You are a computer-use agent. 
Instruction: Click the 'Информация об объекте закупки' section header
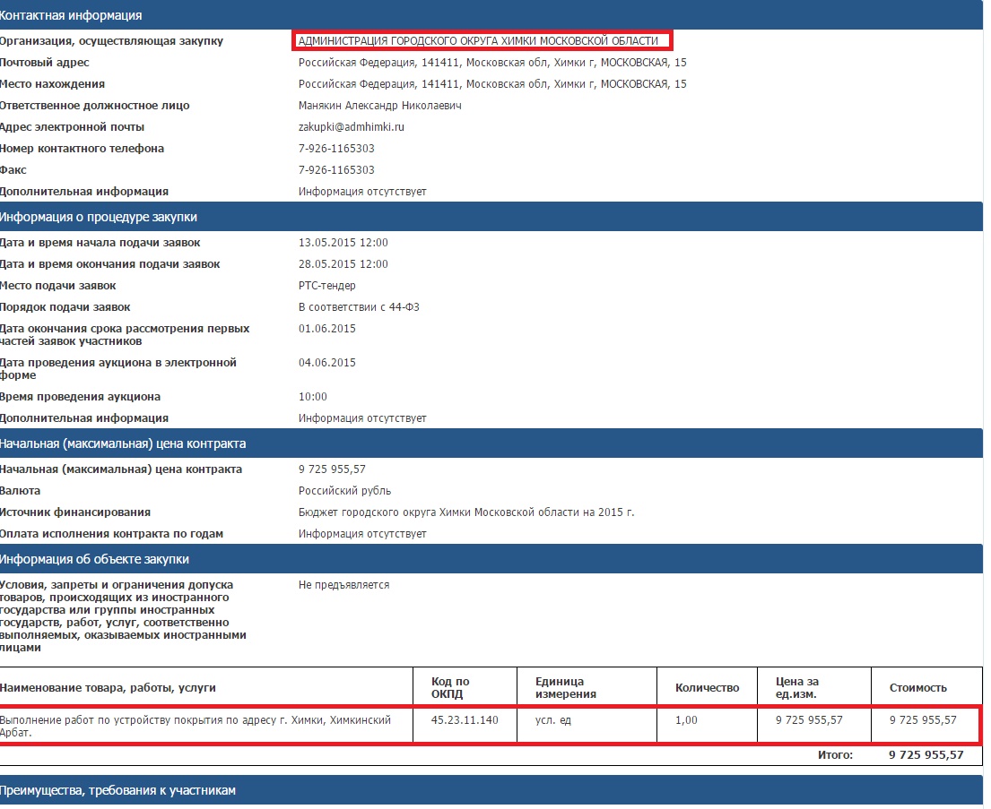click(94, 559)
